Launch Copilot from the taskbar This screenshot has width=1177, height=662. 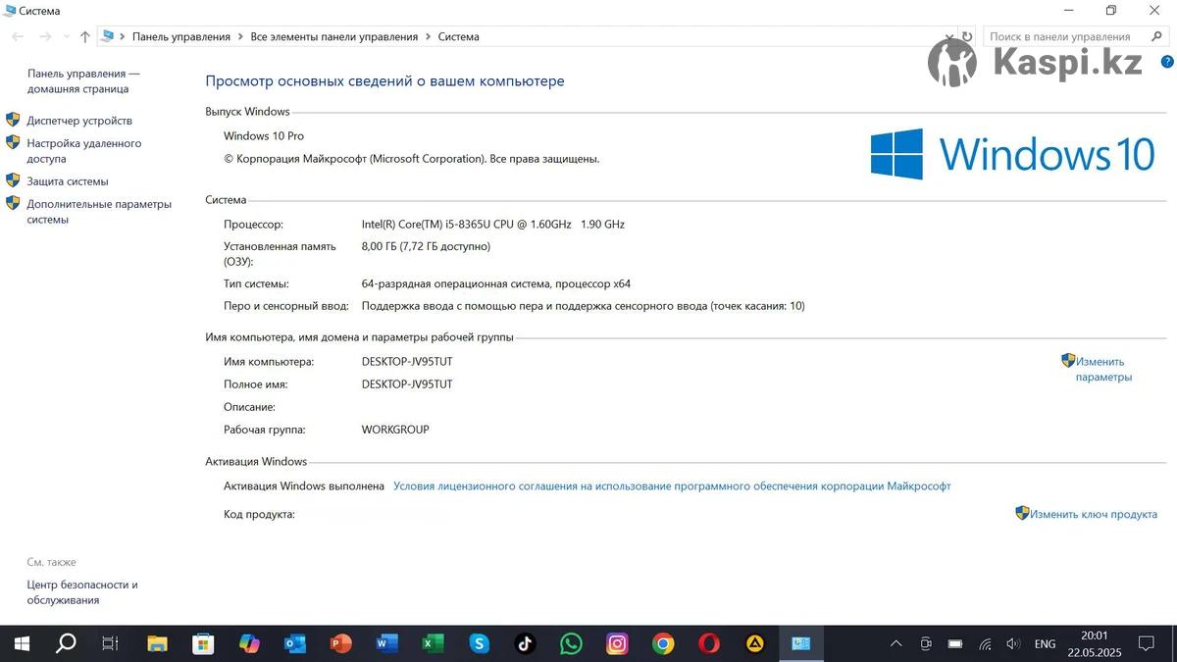click(x=249, y=644)
